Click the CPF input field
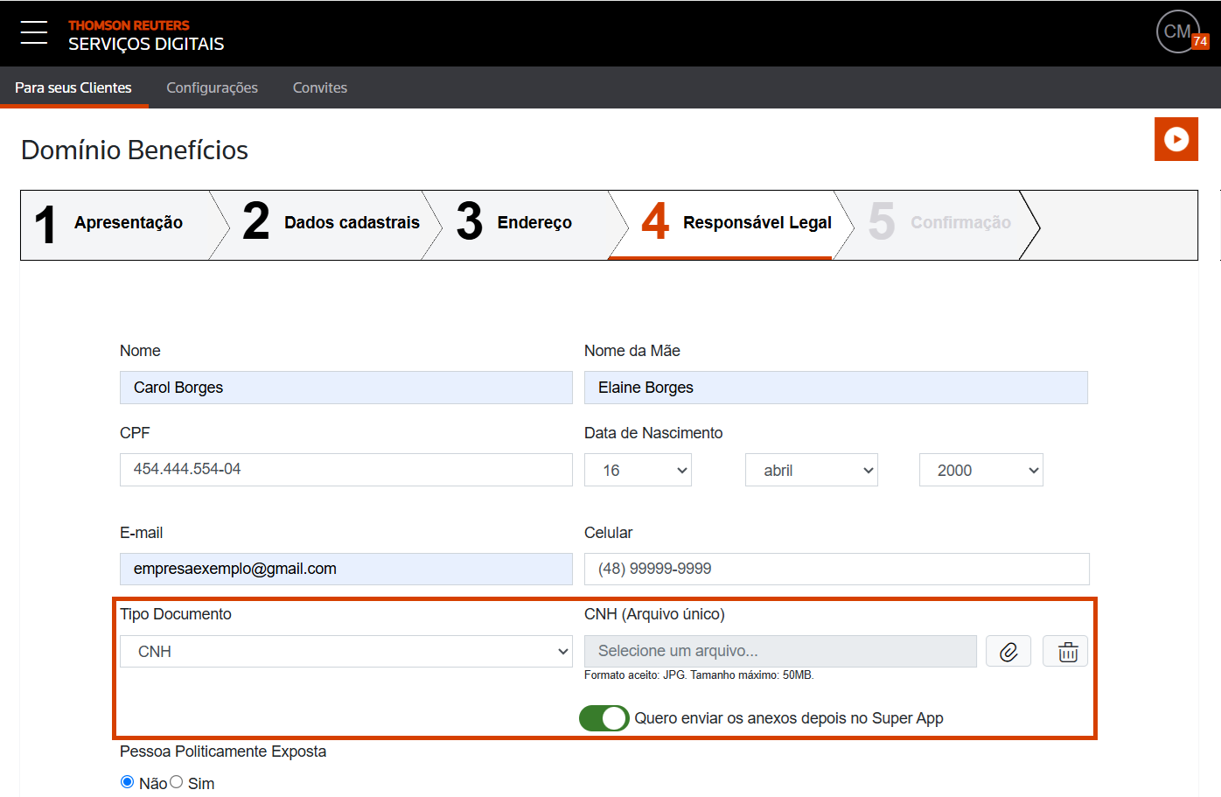 click(x=346, y=470)
